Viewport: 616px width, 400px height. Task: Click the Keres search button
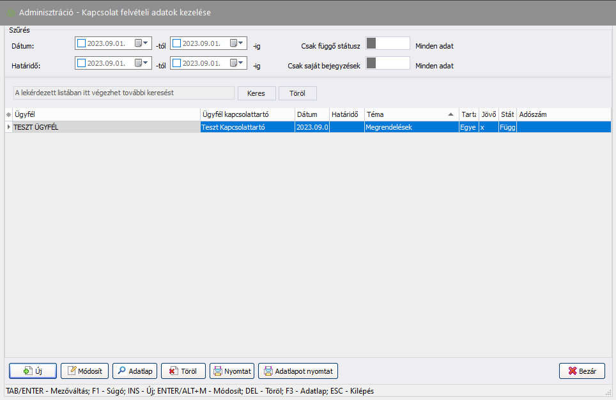(256, 93)
